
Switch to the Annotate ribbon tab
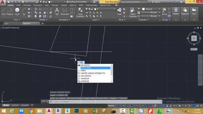click(27, 5)
